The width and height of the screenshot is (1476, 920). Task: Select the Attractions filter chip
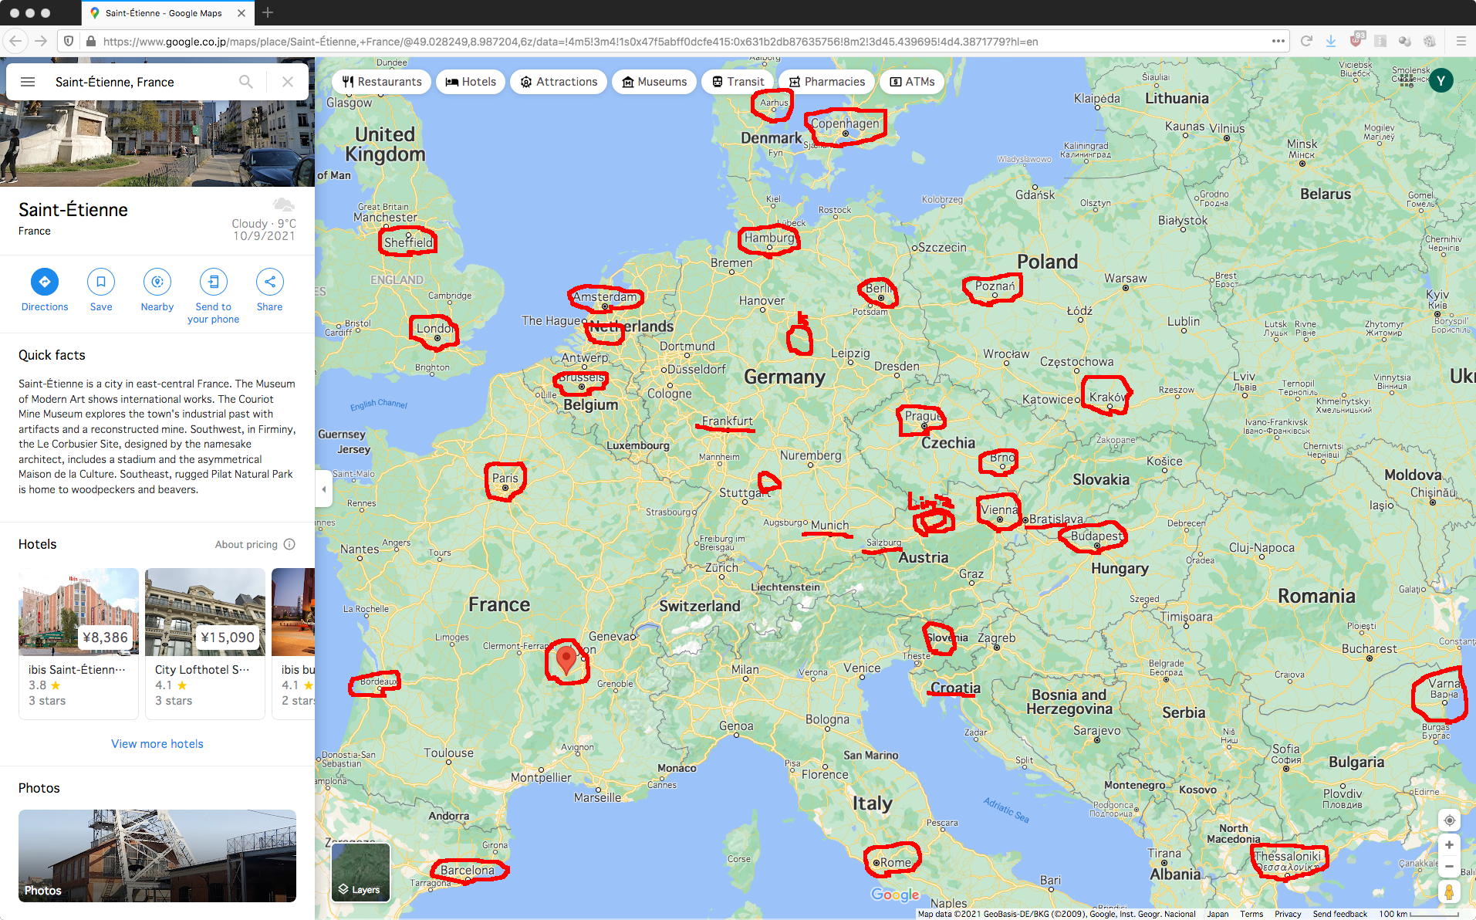(x=559, y=82)
